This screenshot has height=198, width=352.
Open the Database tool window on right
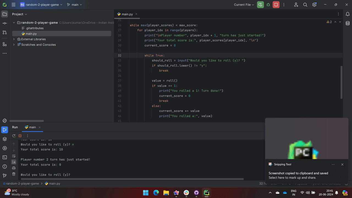(x=348, y=23)
